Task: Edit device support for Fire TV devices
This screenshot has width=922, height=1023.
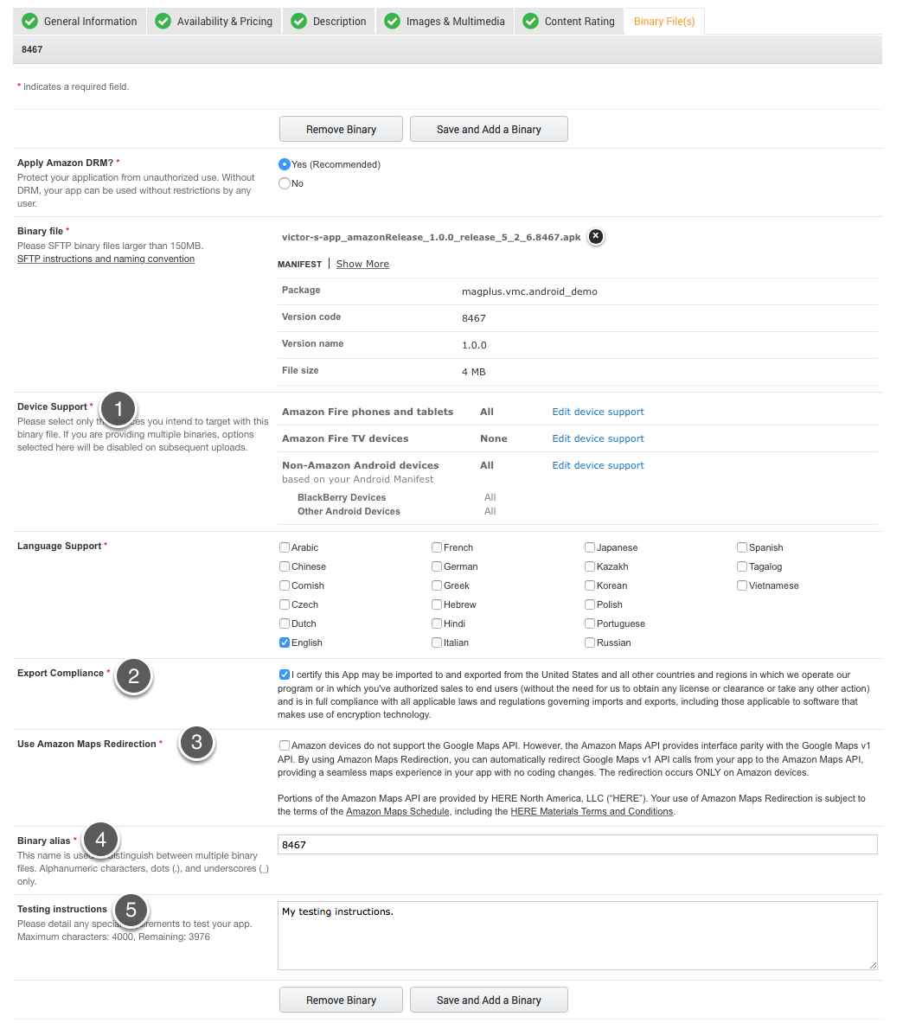Action: pos(598,438)
